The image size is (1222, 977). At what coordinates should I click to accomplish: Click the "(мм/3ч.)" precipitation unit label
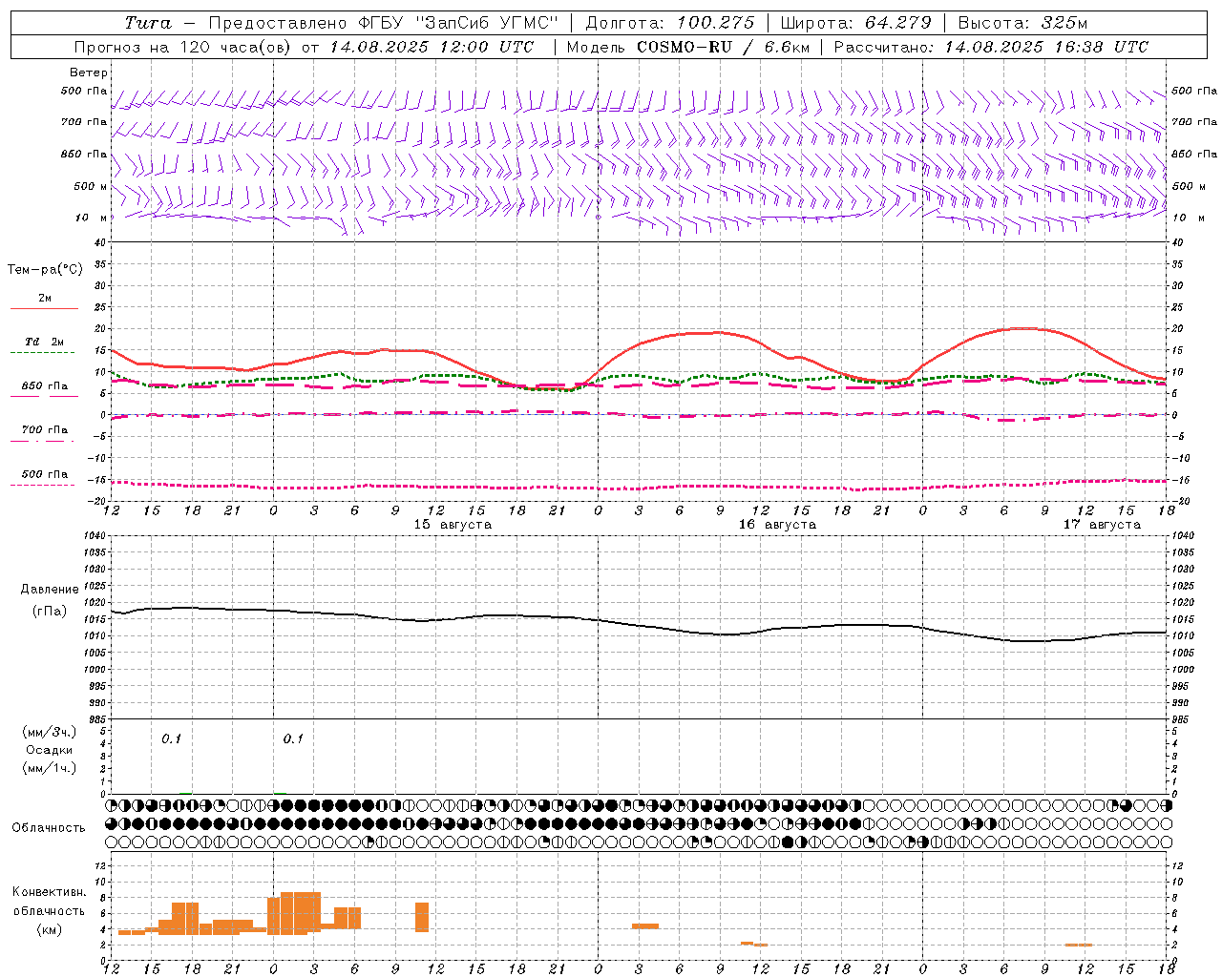49,732
